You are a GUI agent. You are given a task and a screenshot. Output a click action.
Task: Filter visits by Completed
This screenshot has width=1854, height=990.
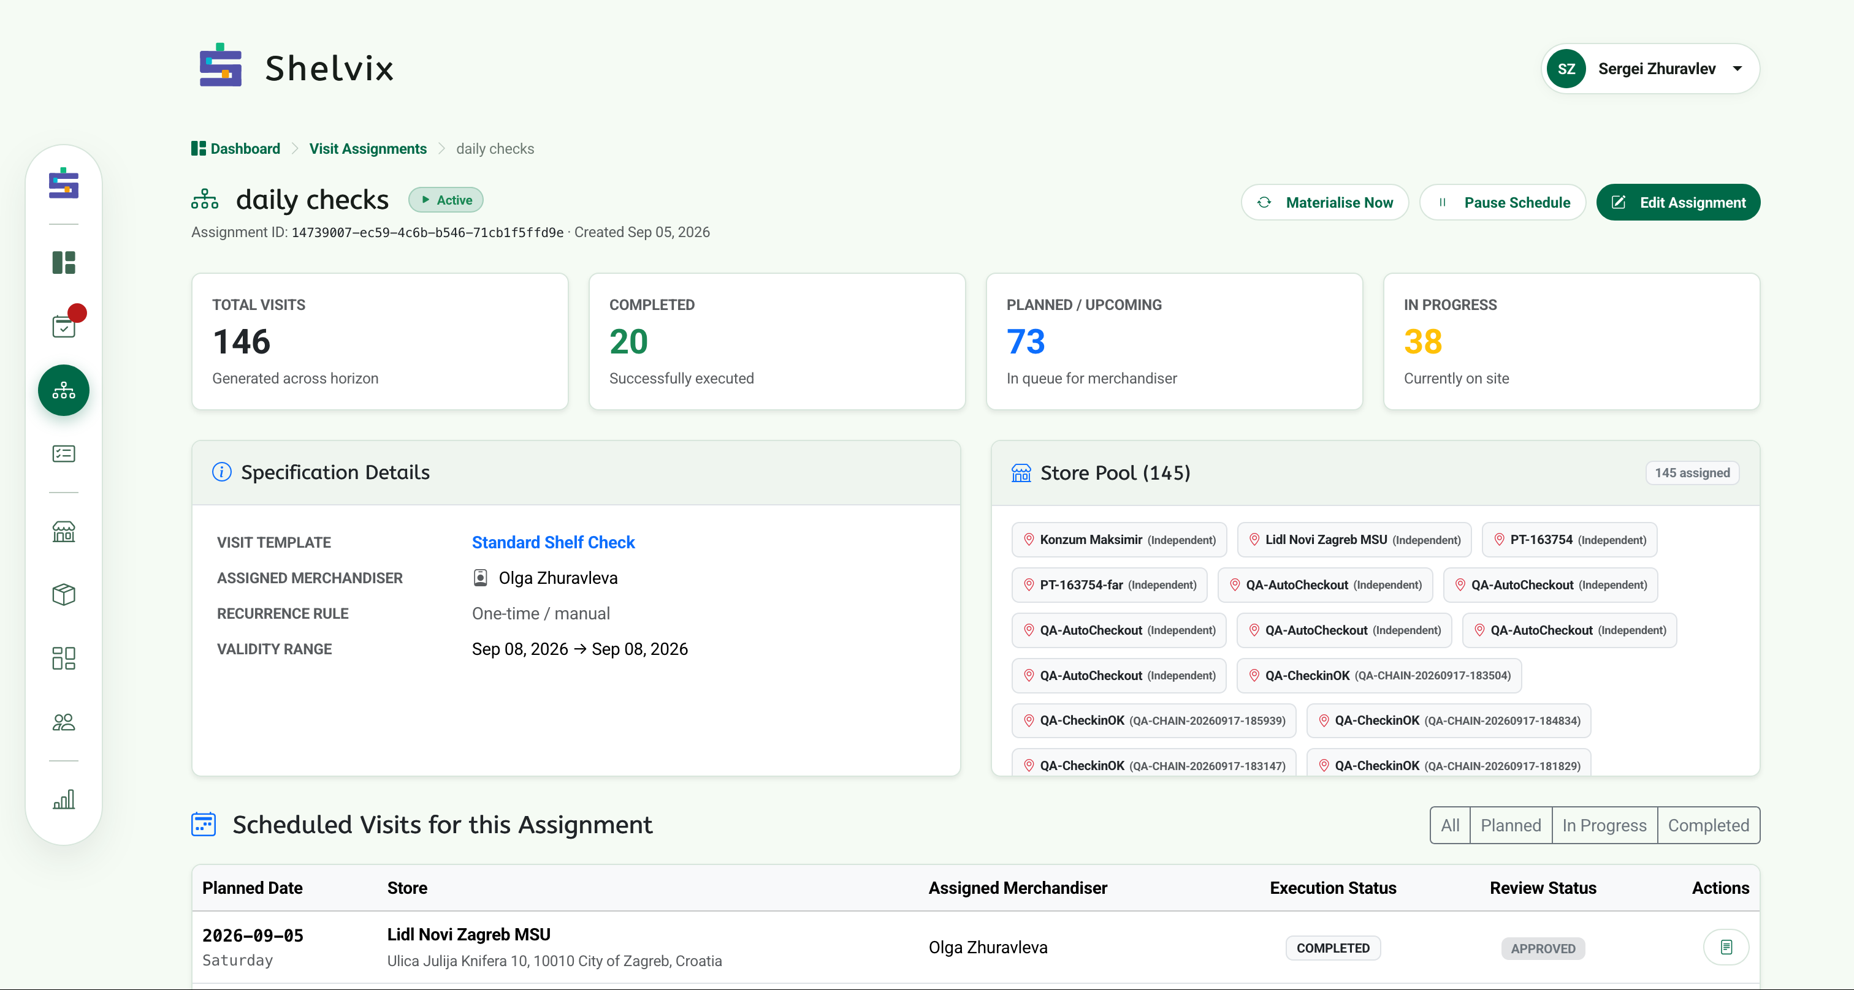[x=1708, y=825]
